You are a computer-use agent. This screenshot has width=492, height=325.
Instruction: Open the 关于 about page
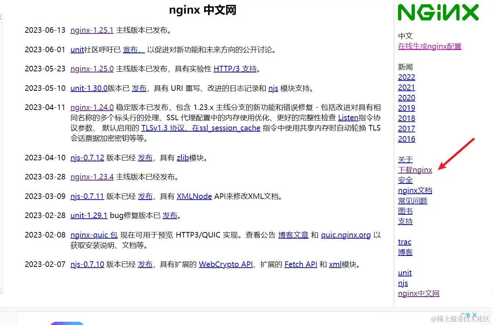(x=405, y=160)
